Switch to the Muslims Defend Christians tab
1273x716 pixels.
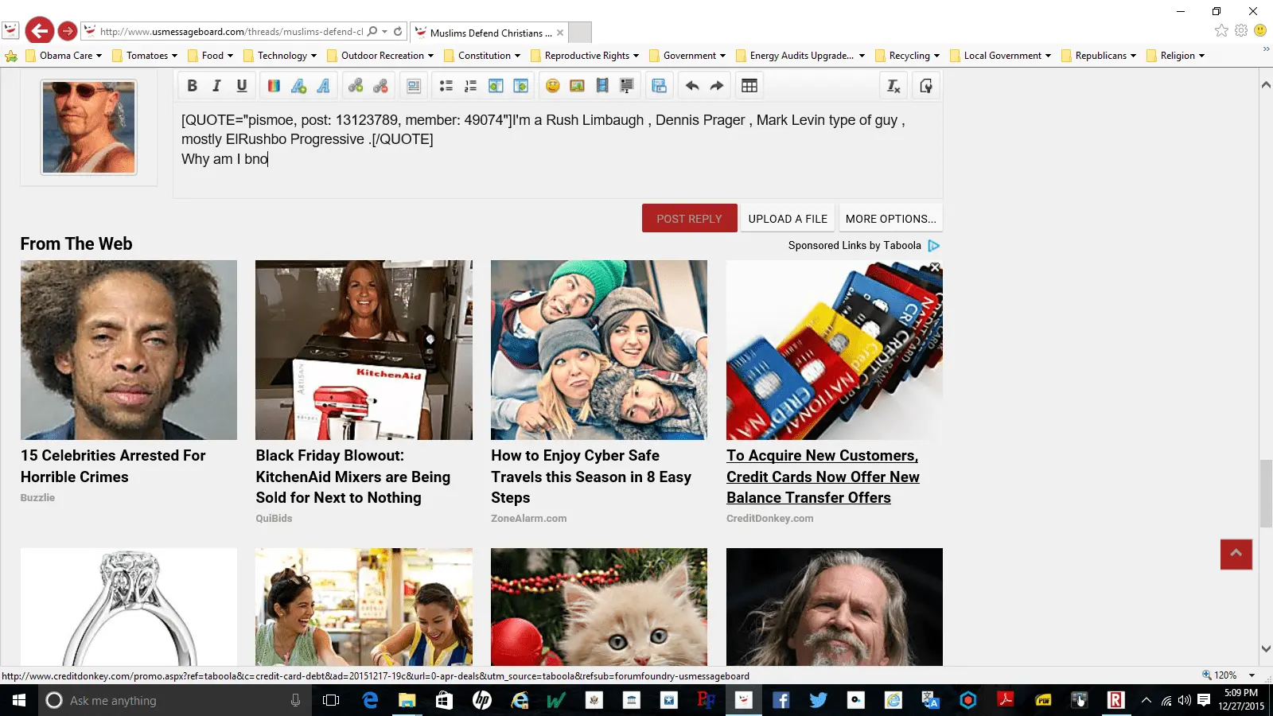pyautogui.click(x=485, y=33)
